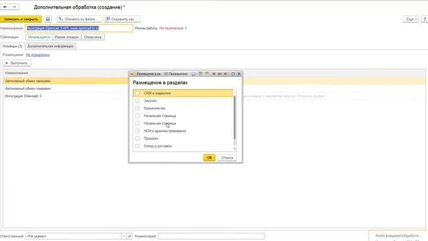Tick the CRM и маркетинг checkbox
The width and height of the screenshot is (428, 241).
pos(137,93)
